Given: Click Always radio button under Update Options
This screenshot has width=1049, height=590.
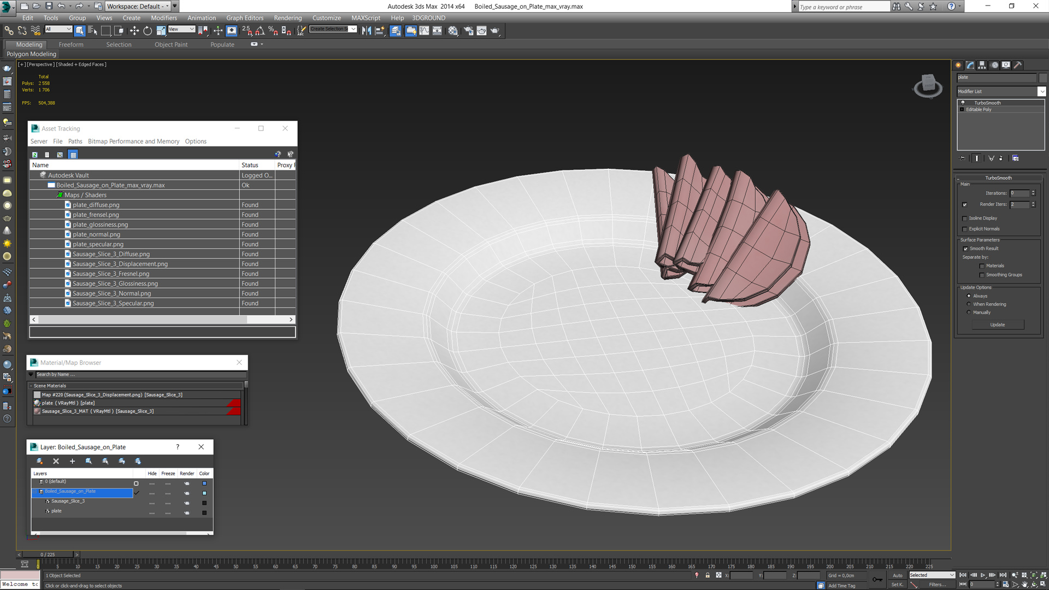Looking at the screenshot, I should click(x=969, y=296).
